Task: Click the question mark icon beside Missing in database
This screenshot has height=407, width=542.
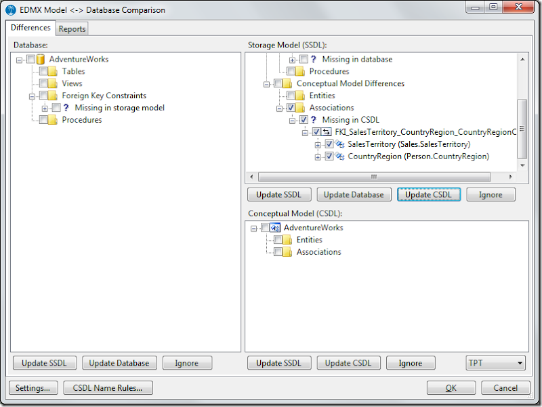Action: point(314,60)
